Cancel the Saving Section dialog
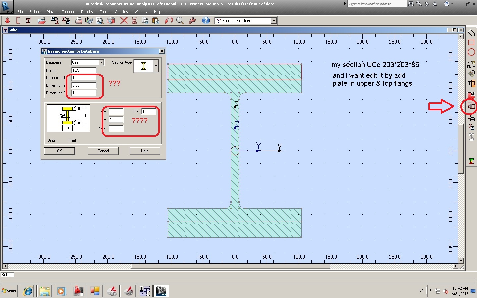Viewport: 477px width, 298px height. tap(103, 151)
